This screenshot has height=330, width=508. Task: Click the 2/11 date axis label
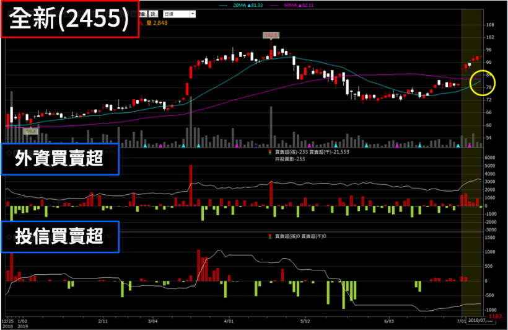point(103,321)
